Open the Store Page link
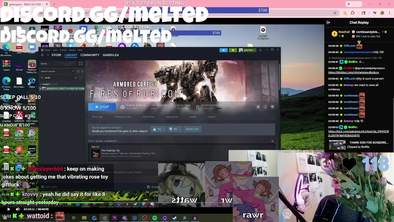The image size is (394, 222). pos(97,117)
